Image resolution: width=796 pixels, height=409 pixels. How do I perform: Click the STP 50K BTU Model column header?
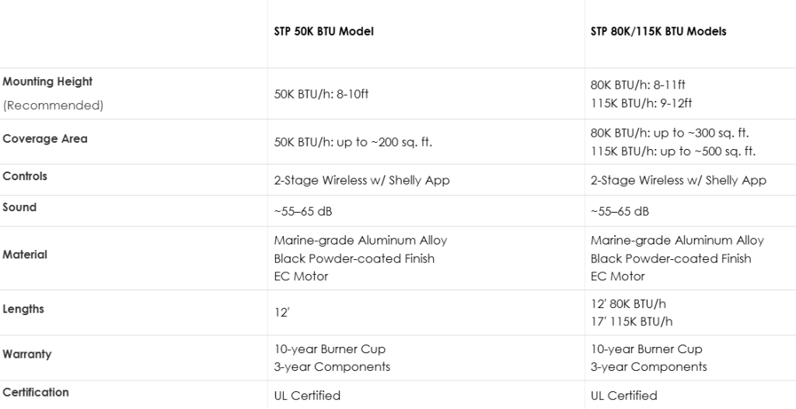323,32
